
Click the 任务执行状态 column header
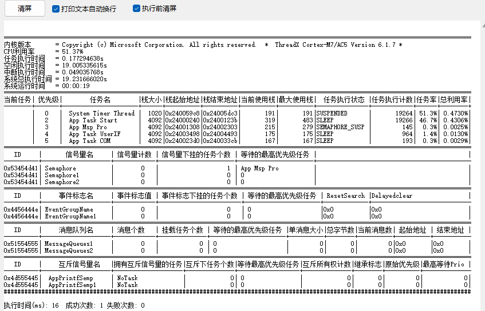click(344, 99)
